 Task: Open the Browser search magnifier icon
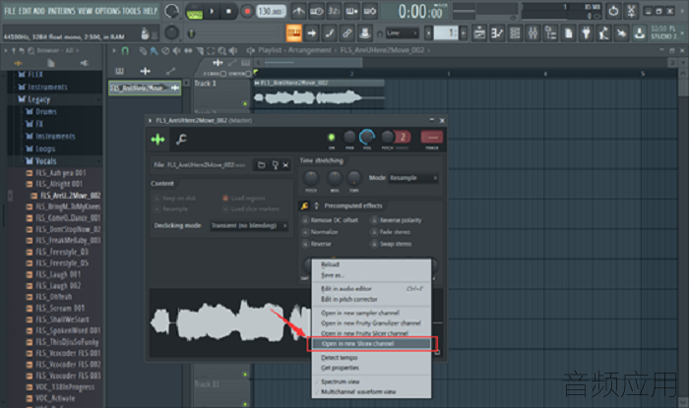pos(31,51)
